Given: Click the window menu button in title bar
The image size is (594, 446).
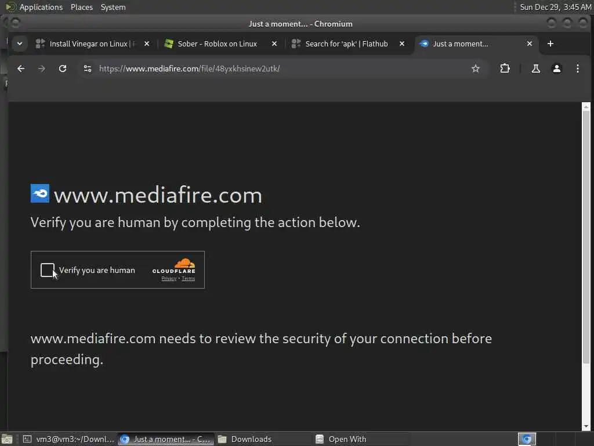Looking at the screenshot, I should [x=16, y=23].
